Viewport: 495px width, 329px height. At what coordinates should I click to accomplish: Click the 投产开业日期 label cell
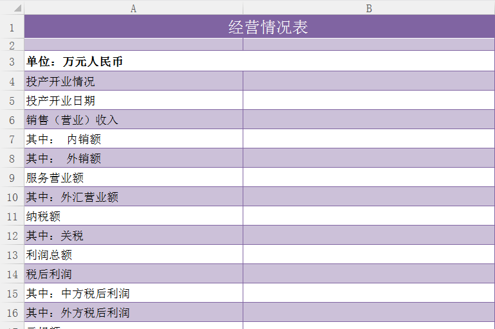[x=61, y=101]
